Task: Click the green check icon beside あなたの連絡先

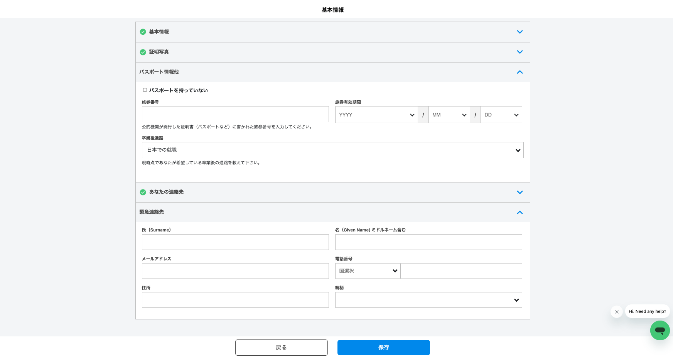Action: 143,192
